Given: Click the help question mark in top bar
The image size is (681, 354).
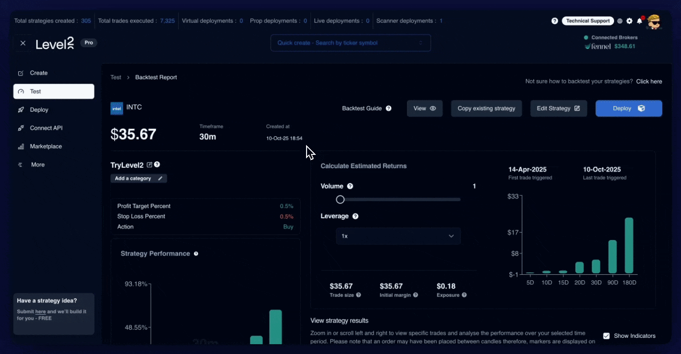Looking at the screenshot, I should 555,21.
